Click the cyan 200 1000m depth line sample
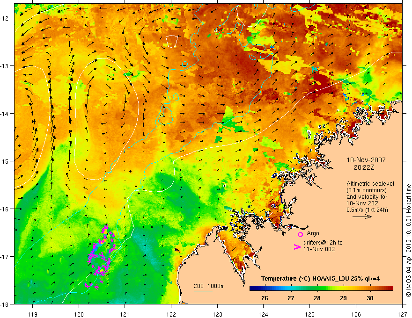Screen dimensions: 412x318 203,291
